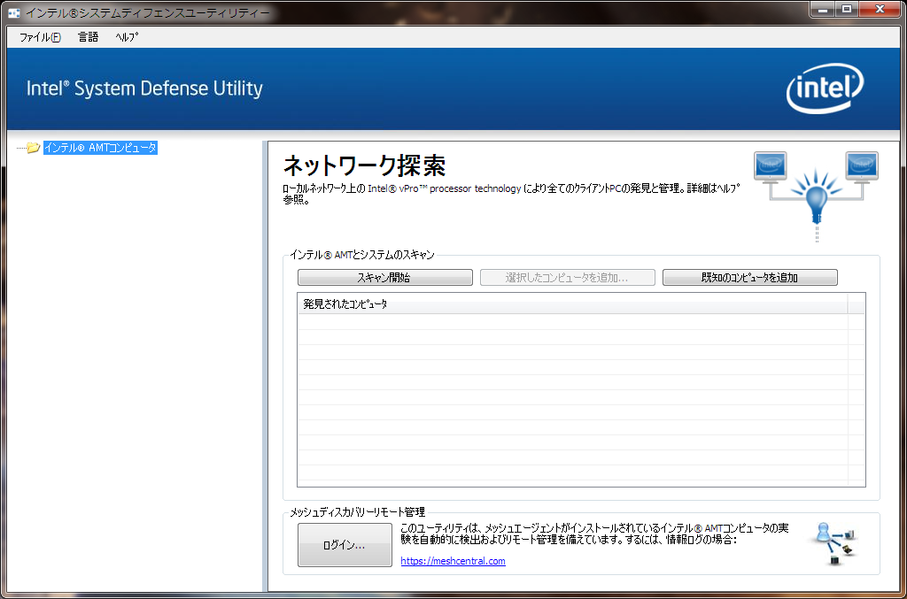Click the インテル® AMTとシステムのスキャン group label

click(362, 255)
